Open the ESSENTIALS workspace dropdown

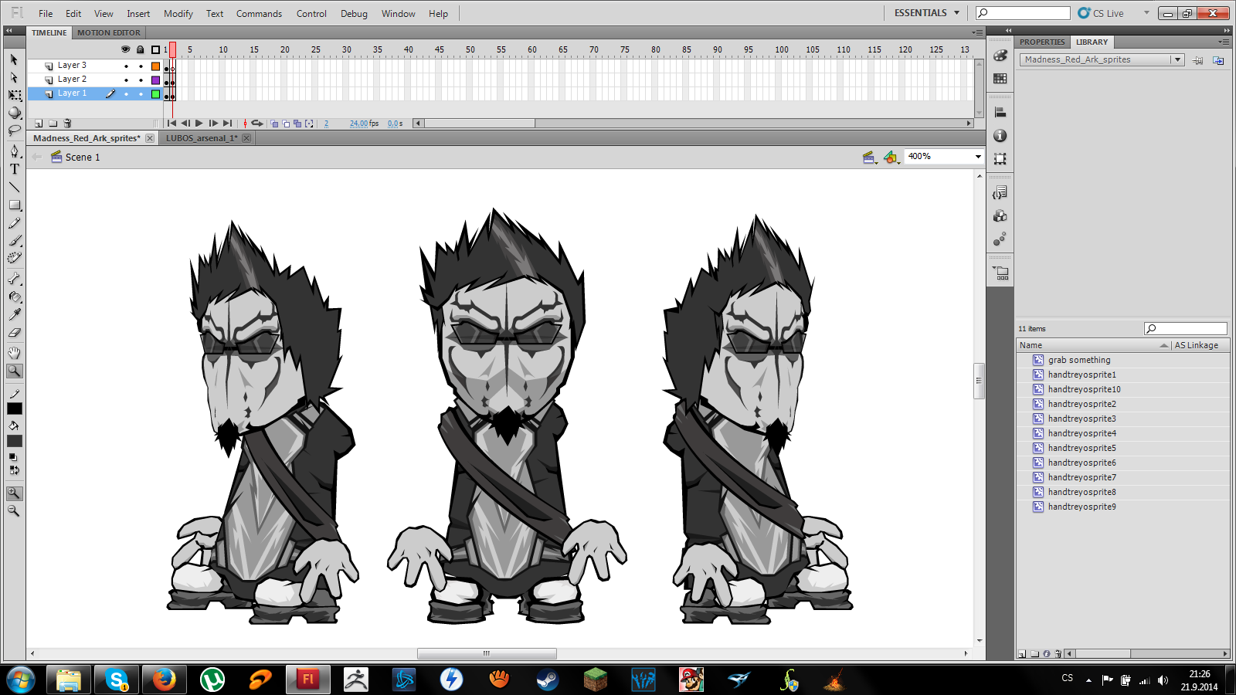[x=926, y=13]
